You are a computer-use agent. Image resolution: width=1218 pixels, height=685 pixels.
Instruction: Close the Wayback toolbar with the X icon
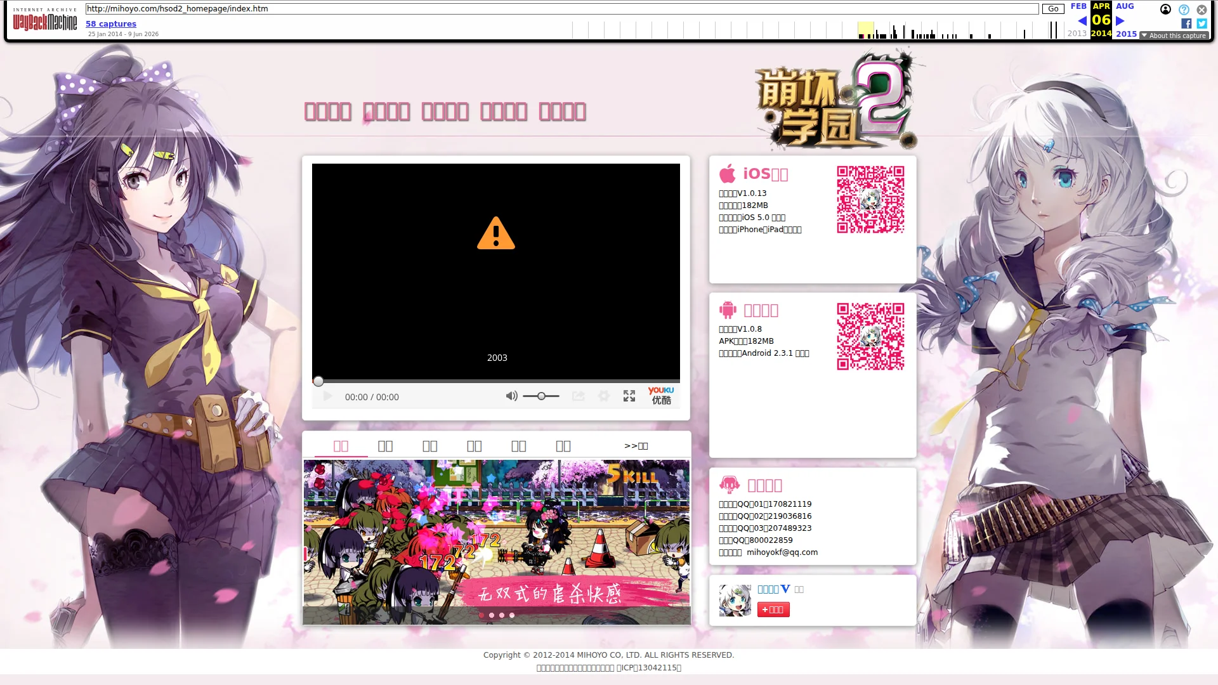pyautogui.click(x=1202, y=10)
